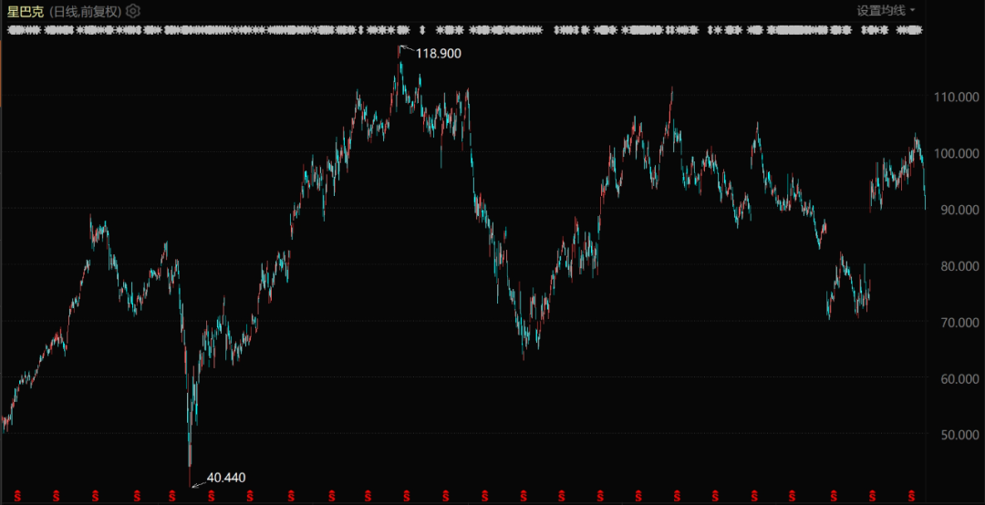
Task: Click the rightmost red dividend $ marker
Action: pos(911,495)
